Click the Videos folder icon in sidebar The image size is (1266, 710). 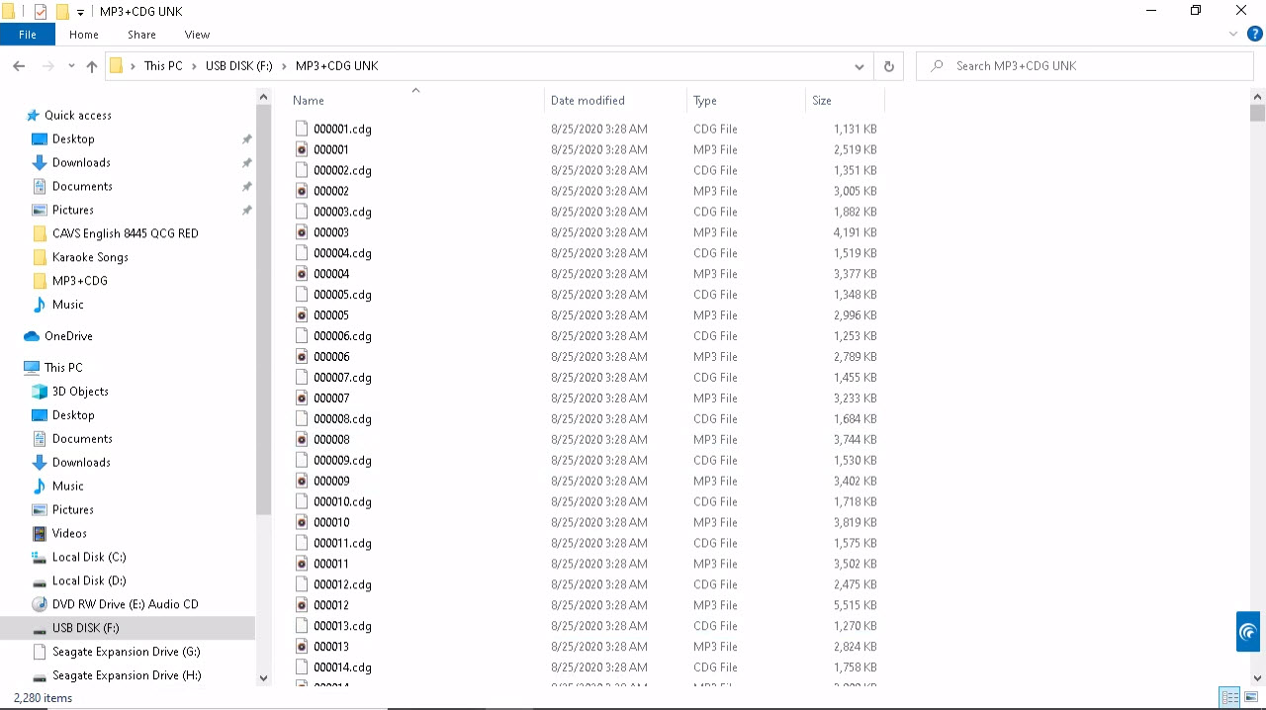(x=40, y=533)
